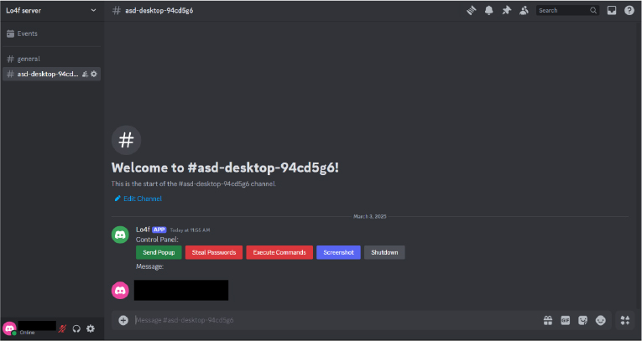Toggle the member list icon
Image resolution: width=642 pixels, height=341 pixels.
point(524,11)
